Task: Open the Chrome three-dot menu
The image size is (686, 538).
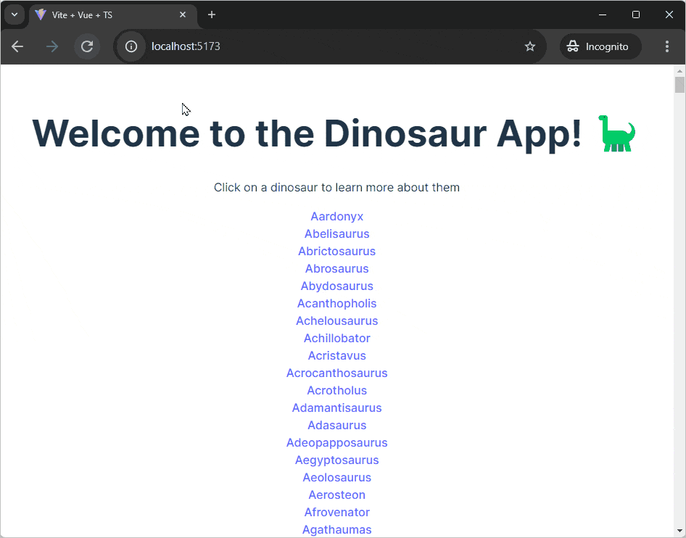Action: point(667,46)
